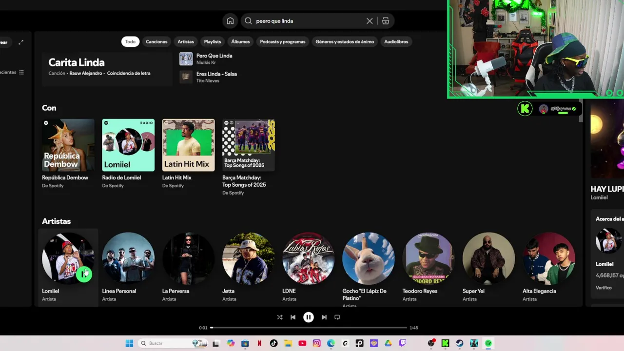
Task: Open LDNE artist picture
Action: point(309,258)
